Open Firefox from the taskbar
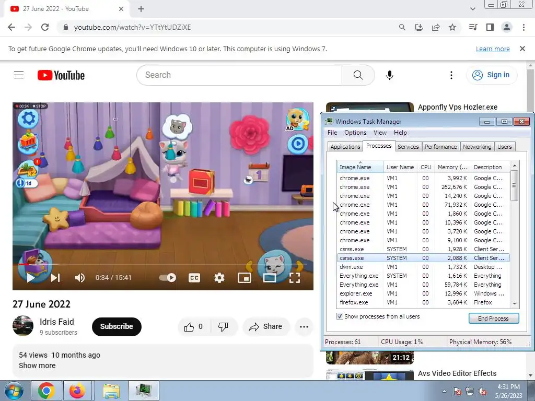This screenshot has width=535, height=401. [77, 391]
